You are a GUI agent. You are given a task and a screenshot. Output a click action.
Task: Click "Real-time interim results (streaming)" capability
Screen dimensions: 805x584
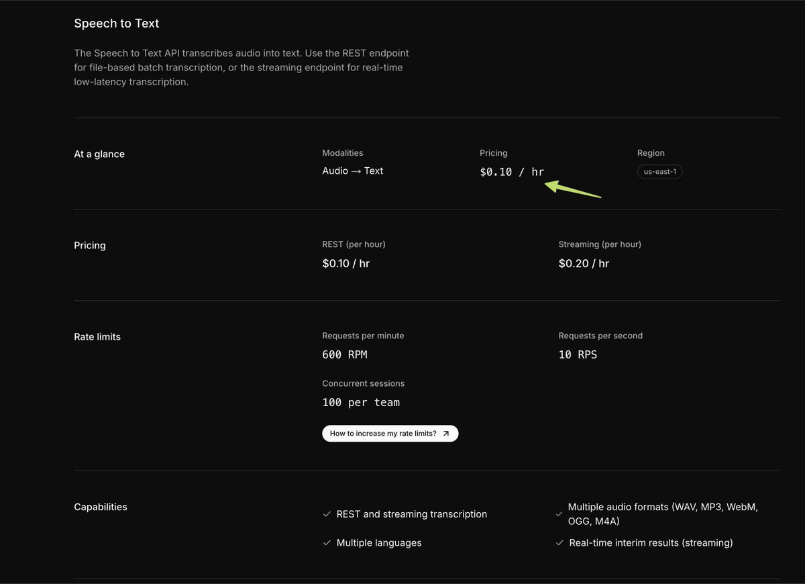pos(651,543)
